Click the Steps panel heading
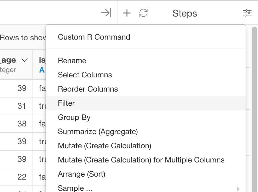Image resolution: width=258 pixels, height=192 pixels. pos(184,13)
